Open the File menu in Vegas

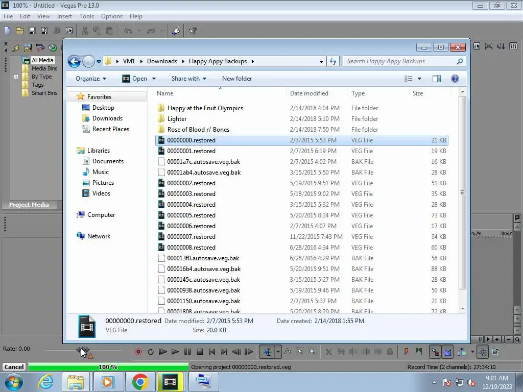[8, 16]
